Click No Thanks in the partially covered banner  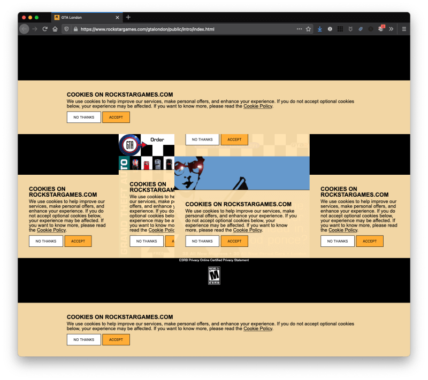(147, 241)
